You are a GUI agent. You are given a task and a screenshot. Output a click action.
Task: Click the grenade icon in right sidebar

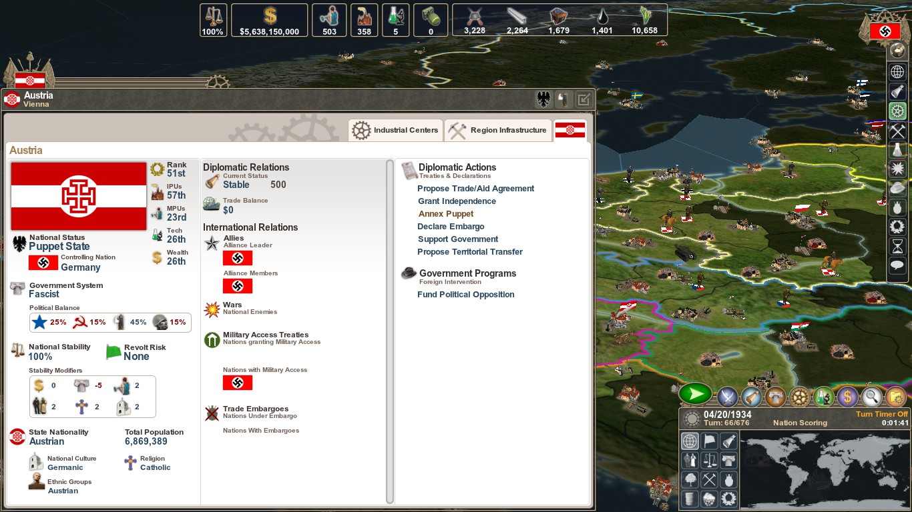click(897, 208)
